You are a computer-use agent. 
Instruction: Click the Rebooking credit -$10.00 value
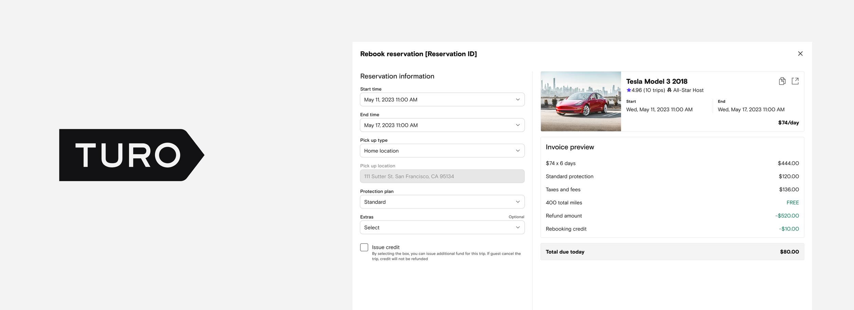pyautogui.click(x=789, y=229)
